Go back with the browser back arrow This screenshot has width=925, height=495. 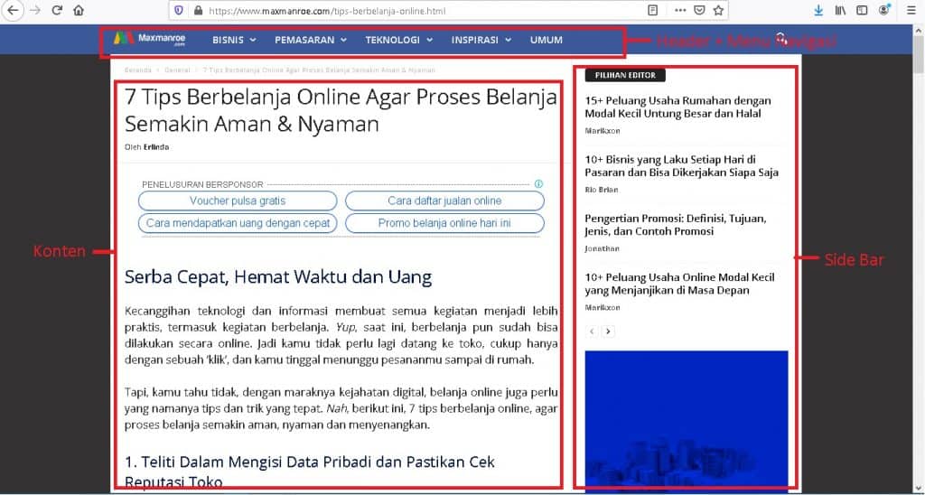pyautogui.click(x=13, y=10)
